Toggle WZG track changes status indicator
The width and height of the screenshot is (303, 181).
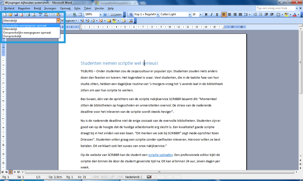pos(104,177)
